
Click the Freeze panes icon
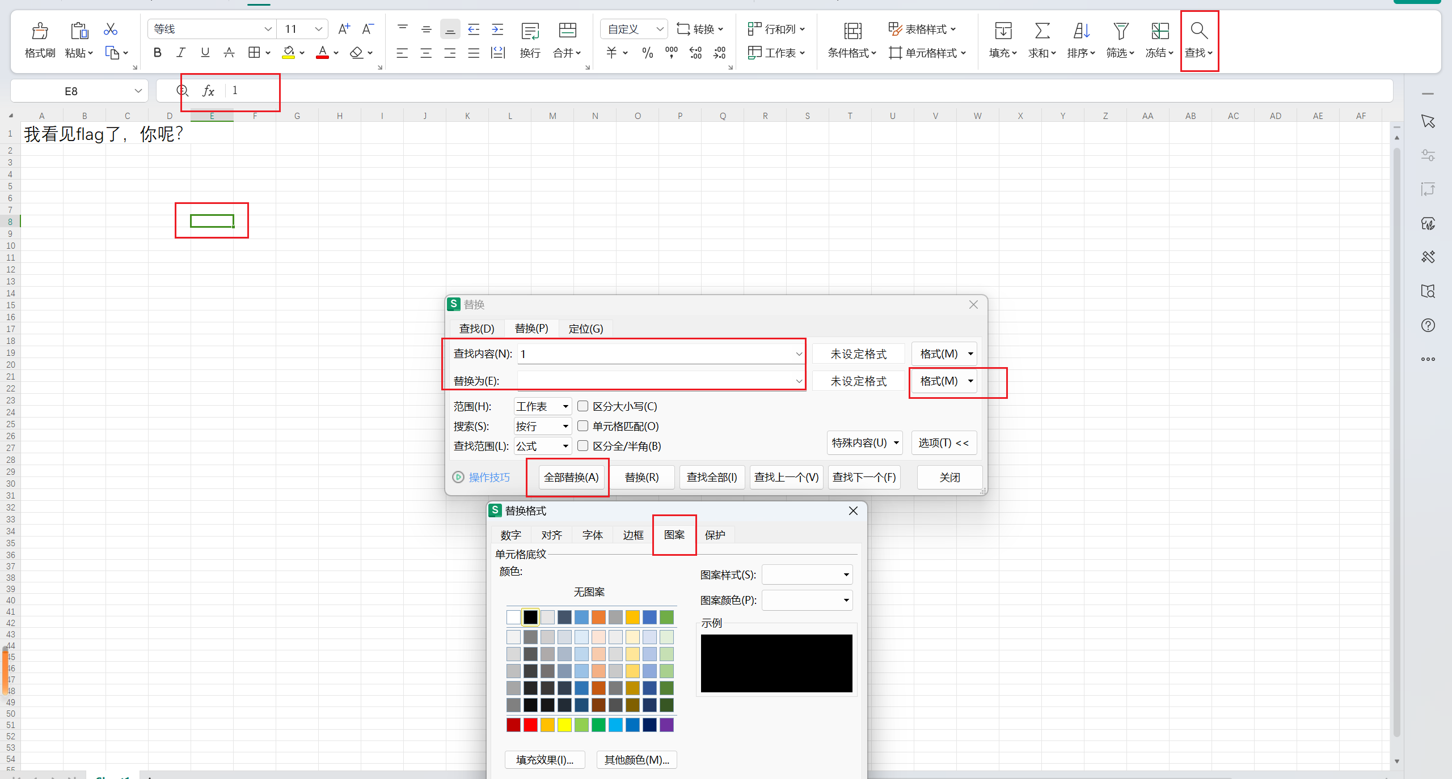[1160, 30]
